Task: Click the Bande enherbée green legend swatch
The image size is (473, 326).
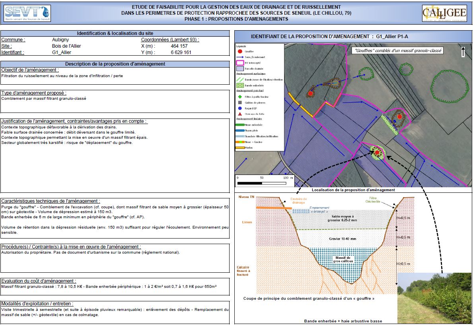Action: point(240,85)
